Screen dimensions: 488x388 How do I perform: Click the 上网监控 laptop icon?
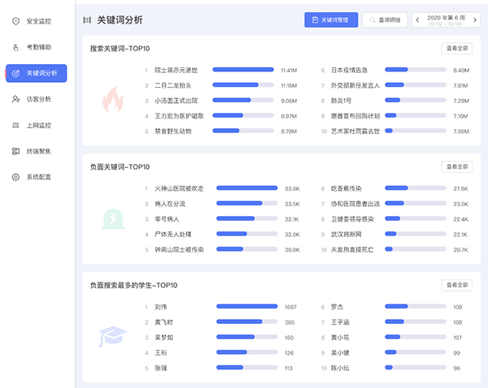(15, 125)
